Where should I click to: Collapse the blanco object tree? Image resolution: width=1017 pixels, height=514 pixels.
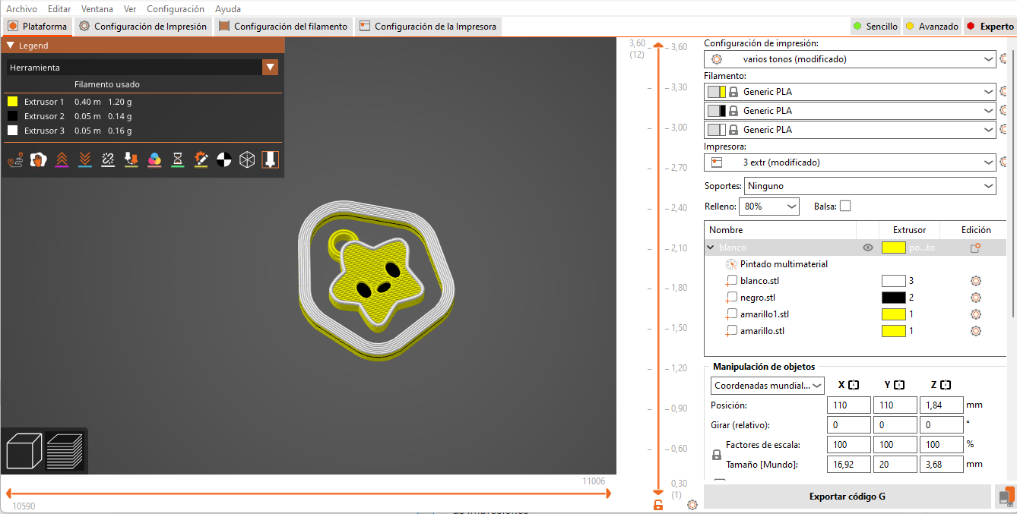coord(711,248)
